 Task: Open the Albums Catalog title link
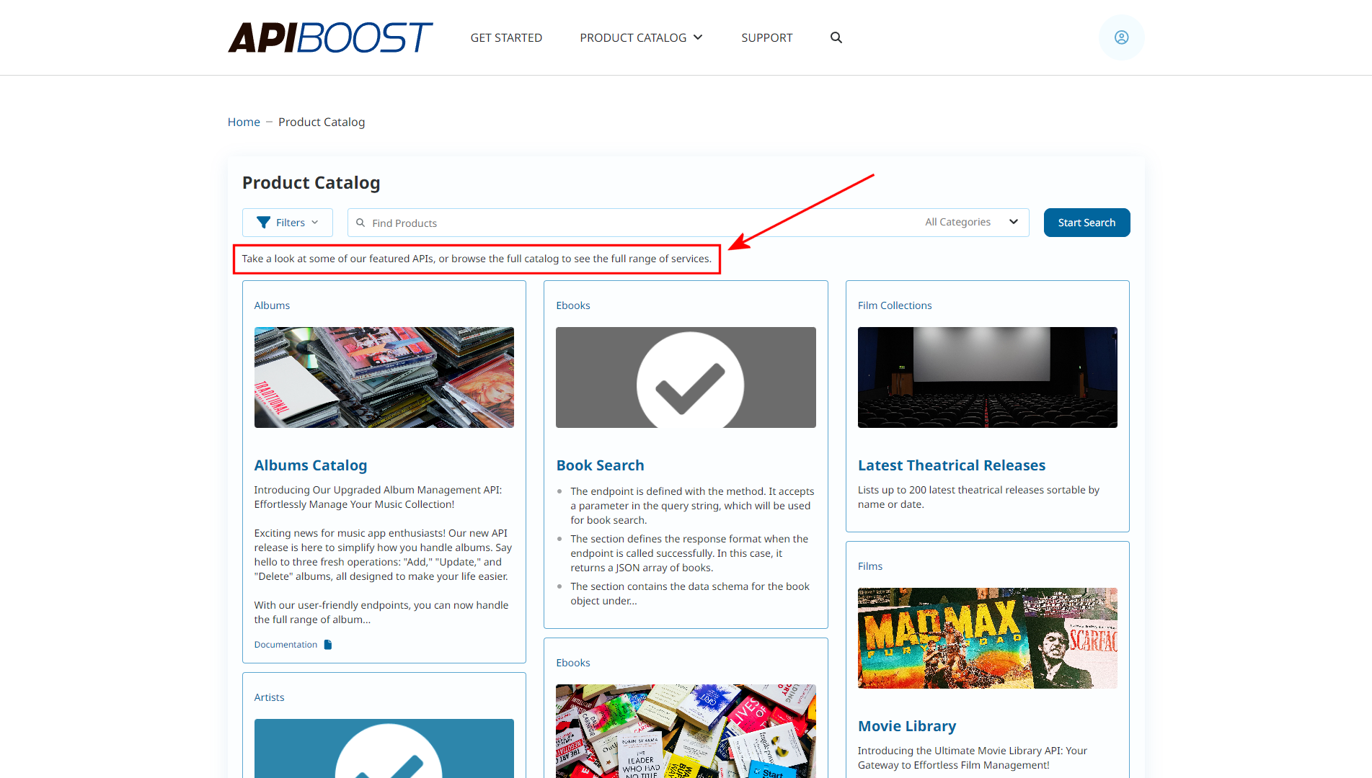[x=311, y=465]
